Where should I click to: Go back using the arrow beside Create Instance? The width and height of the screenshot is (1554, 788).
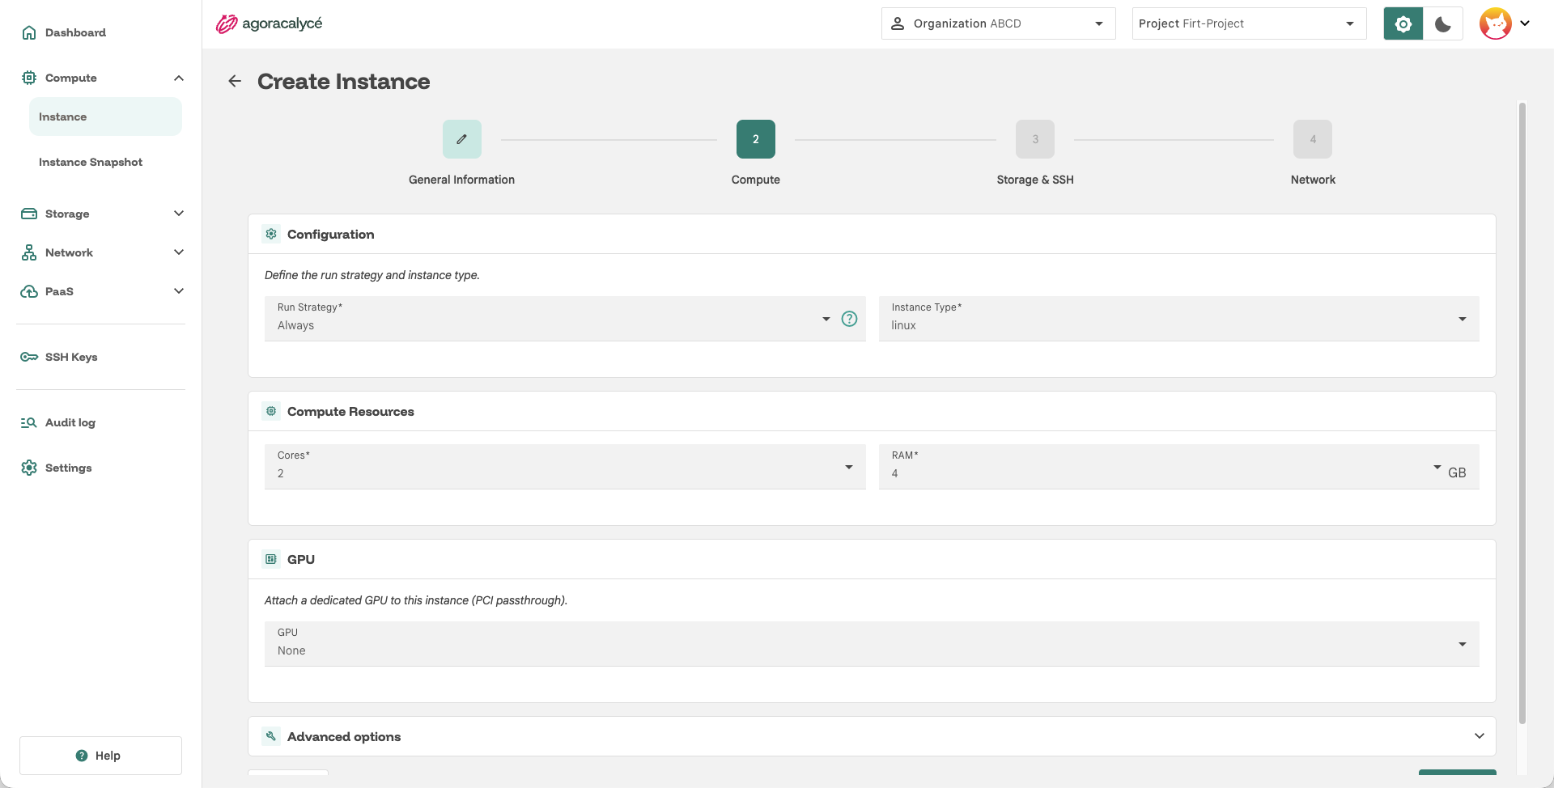[x=235, y=81]
